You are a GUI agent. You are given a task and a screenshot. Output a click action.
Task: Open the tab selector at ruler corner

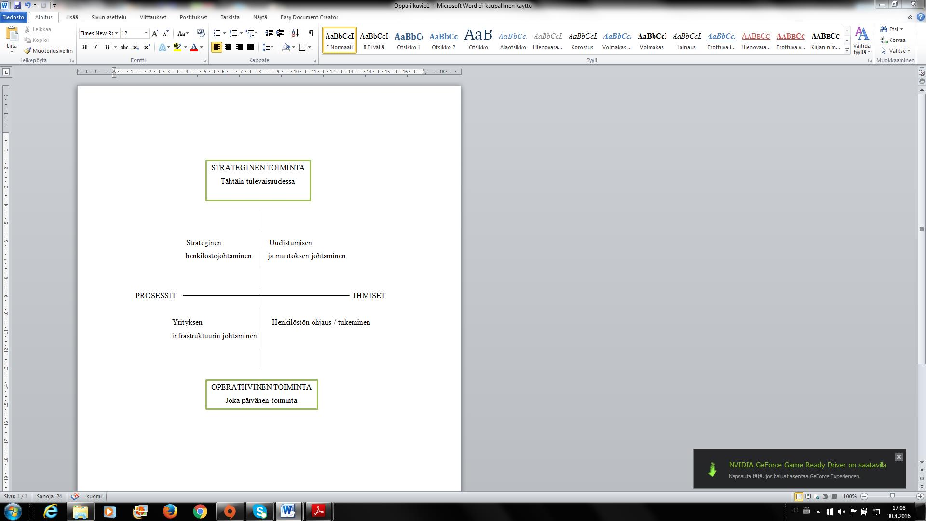click(x=6, y=72)
